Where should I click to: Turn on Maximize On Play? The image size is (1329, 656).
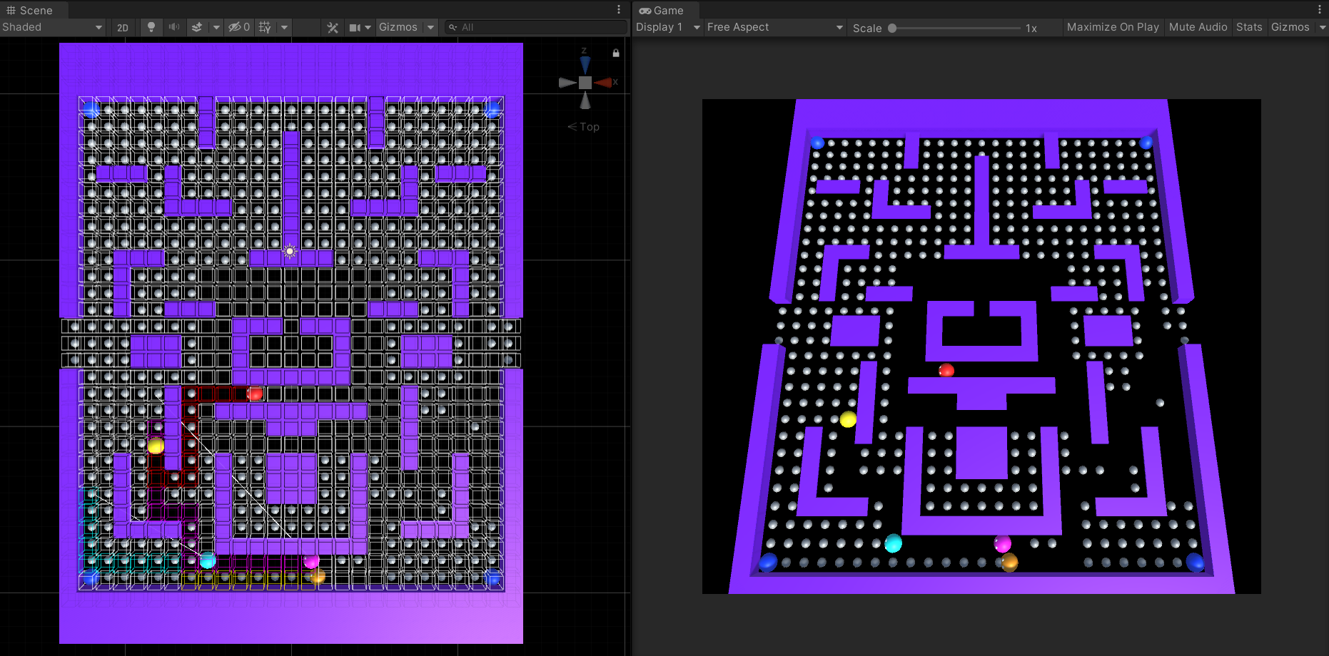[1113, 27]
